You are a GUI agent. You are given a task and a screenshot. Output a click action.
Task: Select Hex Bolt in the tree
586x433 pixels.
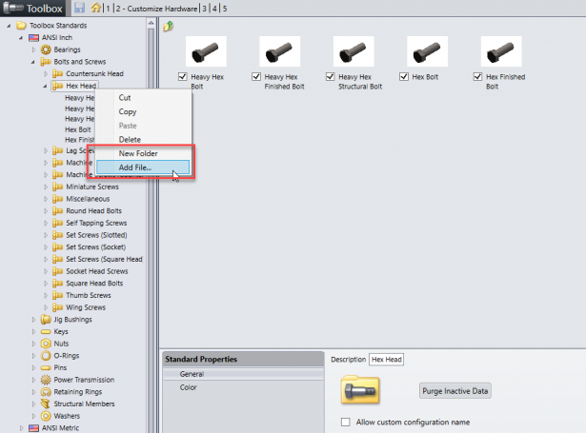78,129
